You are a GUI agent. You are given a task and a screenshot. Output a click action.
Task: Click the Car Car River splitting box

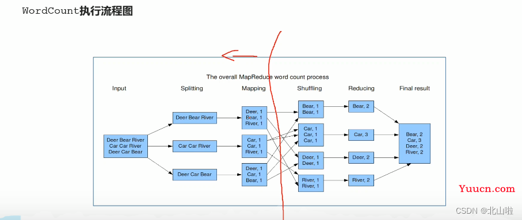(x=195, y=146)
